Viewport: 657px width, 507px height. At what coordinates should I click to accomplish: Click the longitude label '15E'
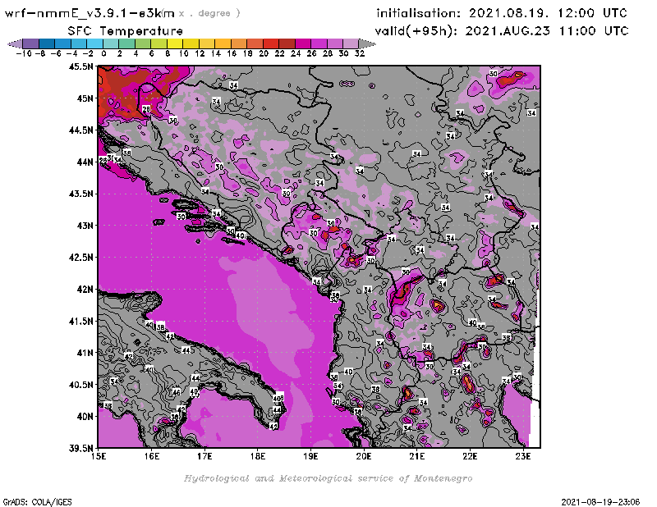[99, 456]
